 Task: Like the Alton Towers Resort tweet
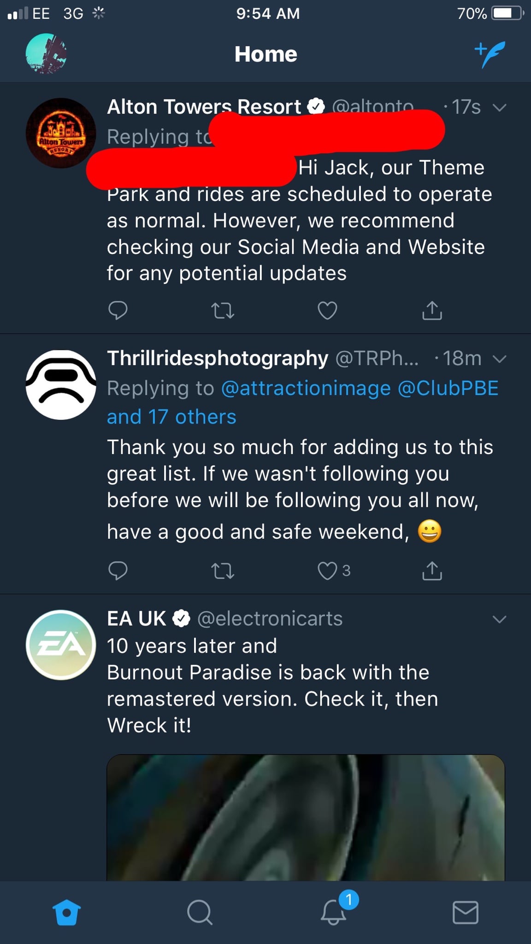point(327,310)
